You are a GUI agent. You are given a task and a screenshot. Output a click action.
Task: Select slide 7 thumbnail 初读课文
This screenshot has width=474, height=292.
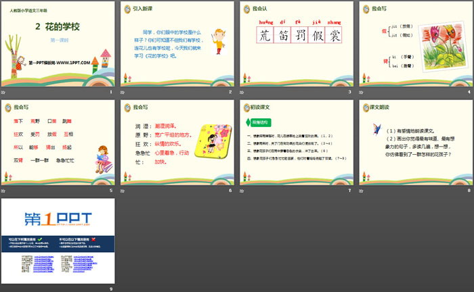(297, 143)
